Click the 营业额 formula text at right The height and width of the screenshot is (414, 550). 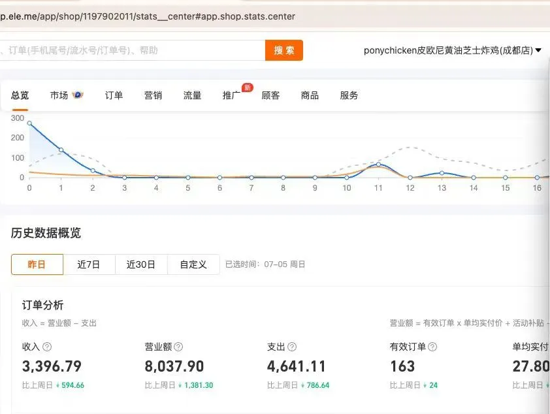coord(469,323)
